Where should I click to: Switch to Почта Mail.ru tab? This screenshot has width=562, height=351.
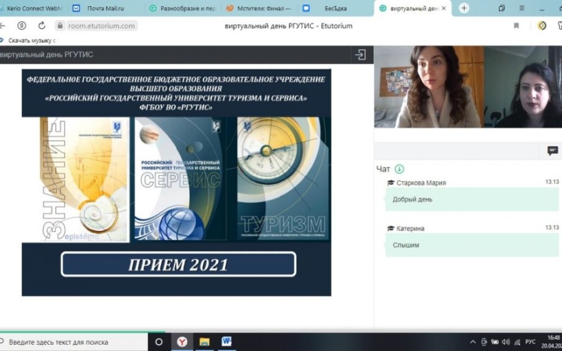click(x=106, y=8)
